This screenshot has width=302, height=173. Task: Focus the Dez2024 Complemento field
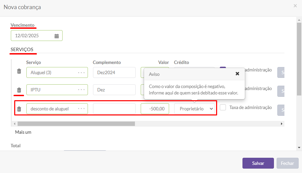click(114, 72)
